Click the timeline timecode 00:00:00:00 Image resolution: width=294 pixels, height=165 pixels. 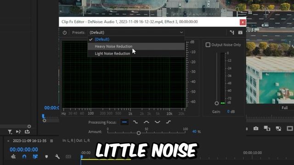click(24, 149)
